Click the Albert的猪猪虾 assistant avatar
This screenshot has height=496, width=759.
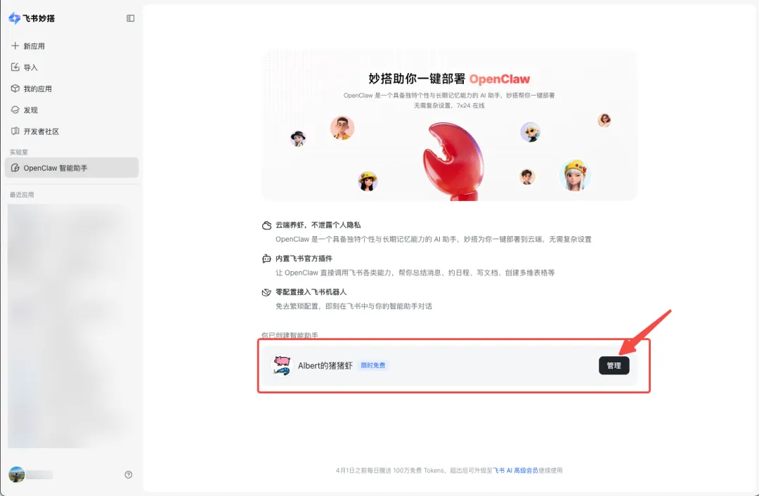coord(282,365)
